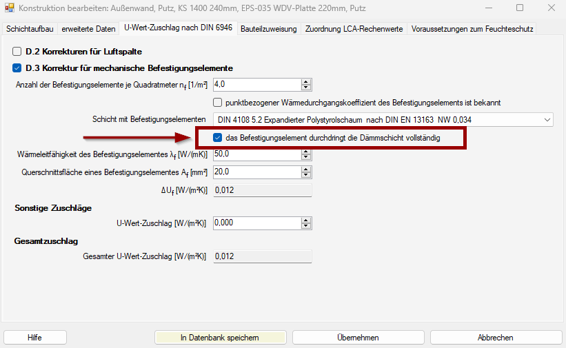Increase Wärmeleitfähigkeit value with up arrow
Image resolution: width=566 pixels, height=348 pixels.
306,152
